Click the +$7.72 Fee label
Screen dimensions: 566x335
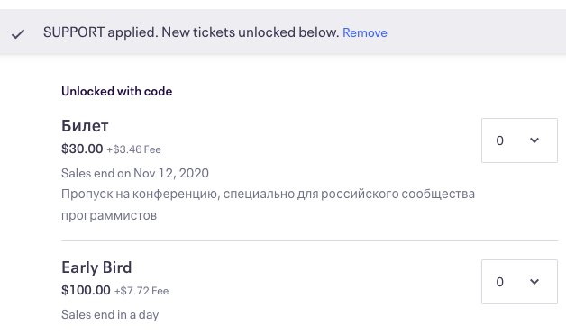141,291
